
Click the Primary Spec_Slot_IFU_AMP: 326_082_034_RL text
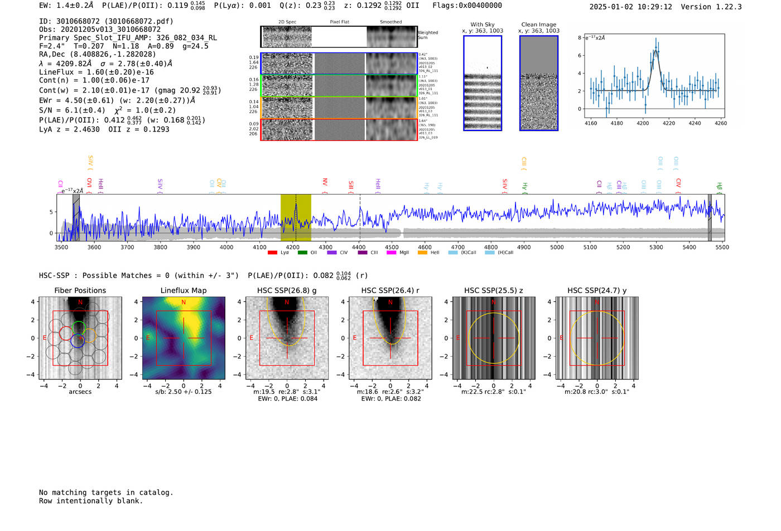[x=128, y=38]
